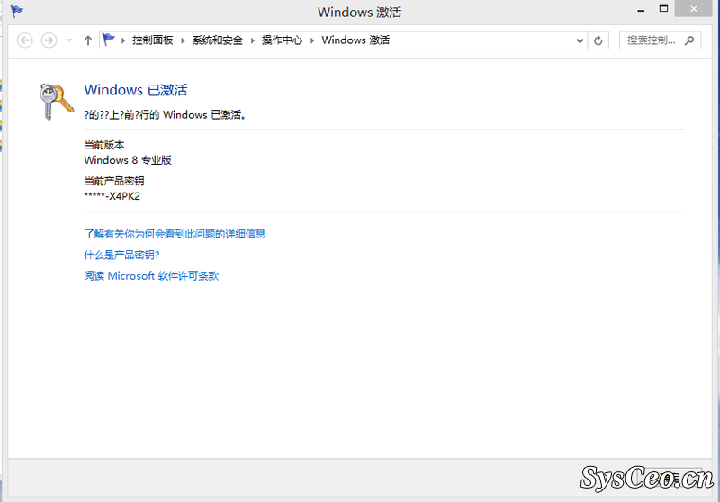720x502 pixels.
Task: Open address bar history dropdown
Action: click(580, 40)
